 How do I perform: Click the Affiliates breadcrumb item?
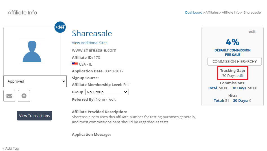tap(212, 12)
